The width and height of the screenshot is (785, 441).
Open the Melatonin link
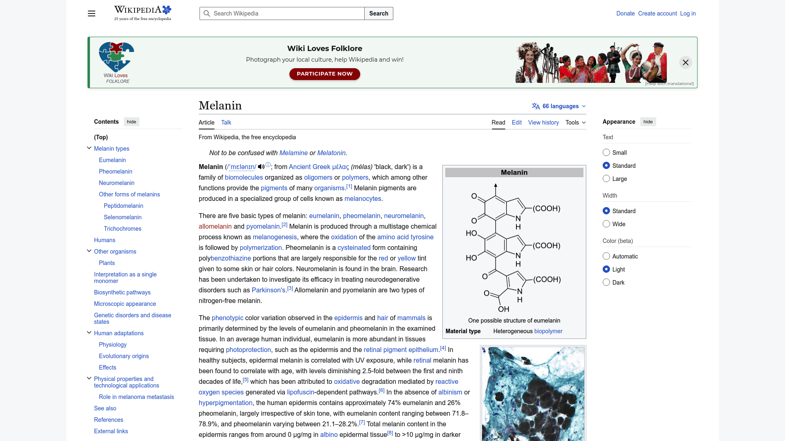pos(331,153)
